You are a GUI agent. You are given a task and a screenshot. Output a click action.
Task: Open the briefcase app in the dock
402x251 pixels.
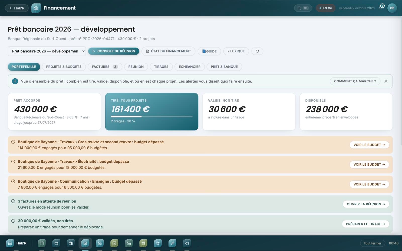tap(71, 243)
